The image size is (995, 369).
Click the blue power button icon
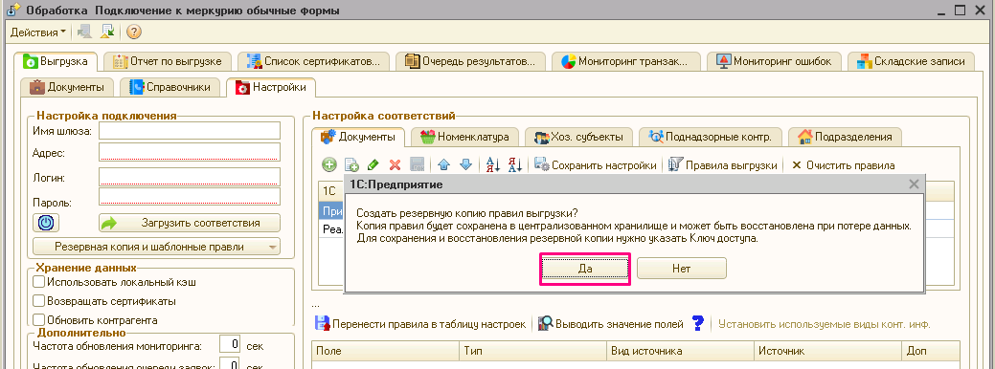point(46,223)
